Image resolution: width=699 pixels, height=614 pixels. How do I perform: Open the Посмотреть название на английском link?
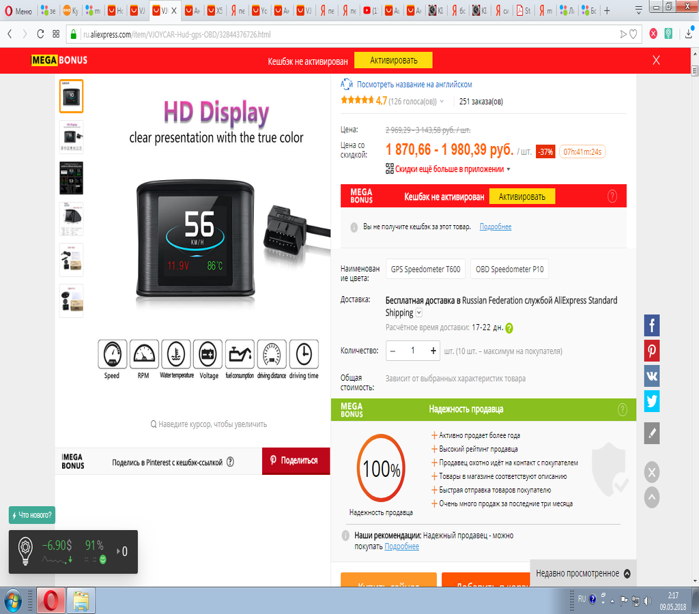(x=414, y=85)
